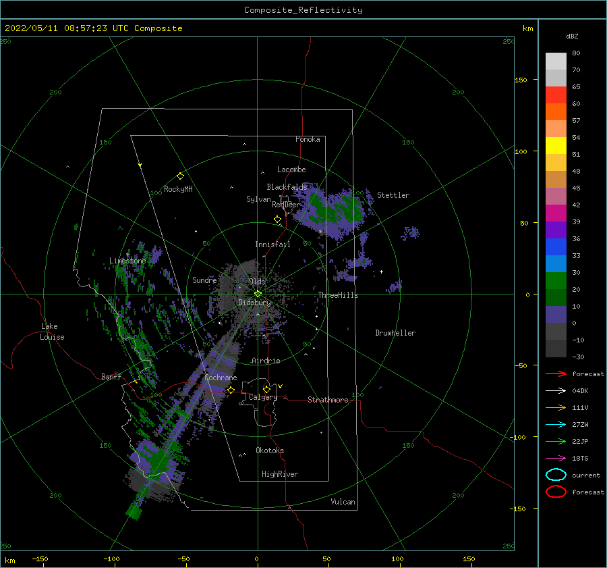The width and height of the screenshot is (607, 568).
Task: Select the yellow radar-site diamond at Olds
Action: 258,294
